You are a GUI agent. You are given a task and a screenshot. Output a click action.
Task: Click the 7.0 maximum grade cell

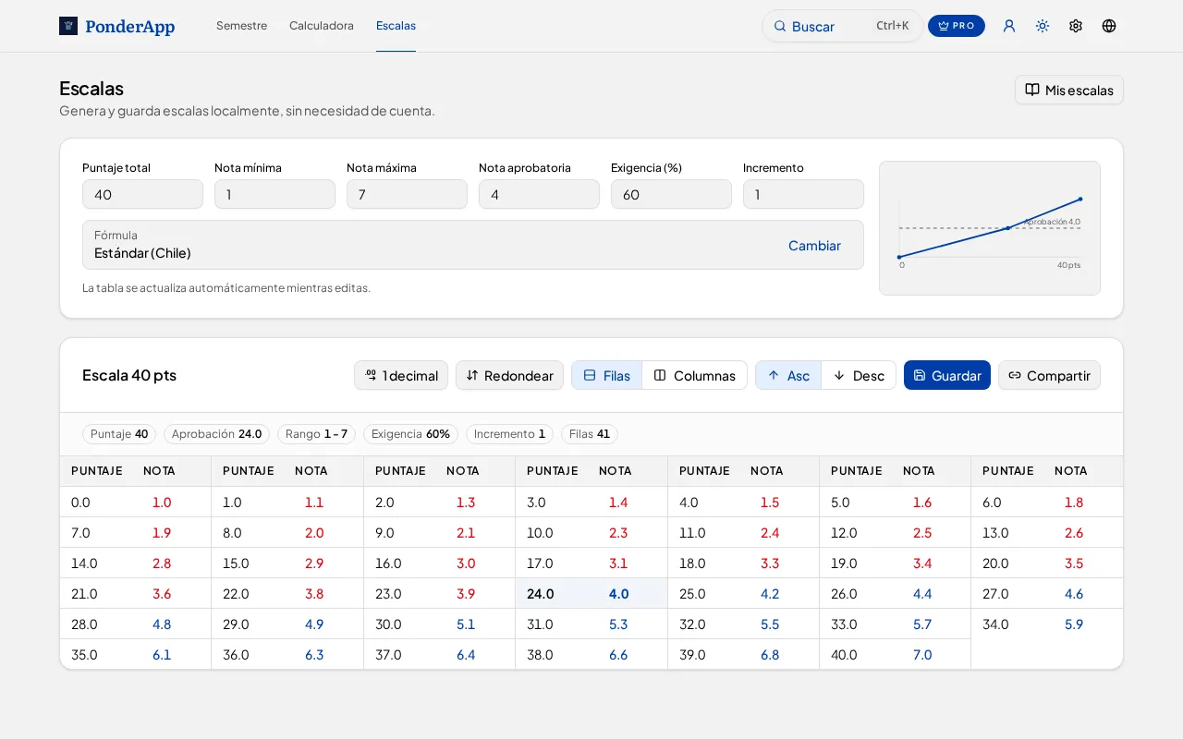point(922,655)
